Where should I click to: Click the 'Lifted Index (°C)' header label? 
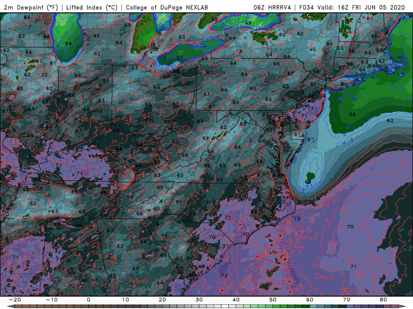pos(92,8)
